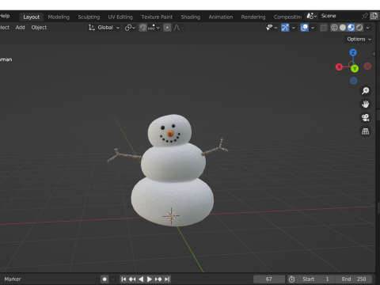Click the new scene icon
The image size is (380, 285).
click(374, 16)
